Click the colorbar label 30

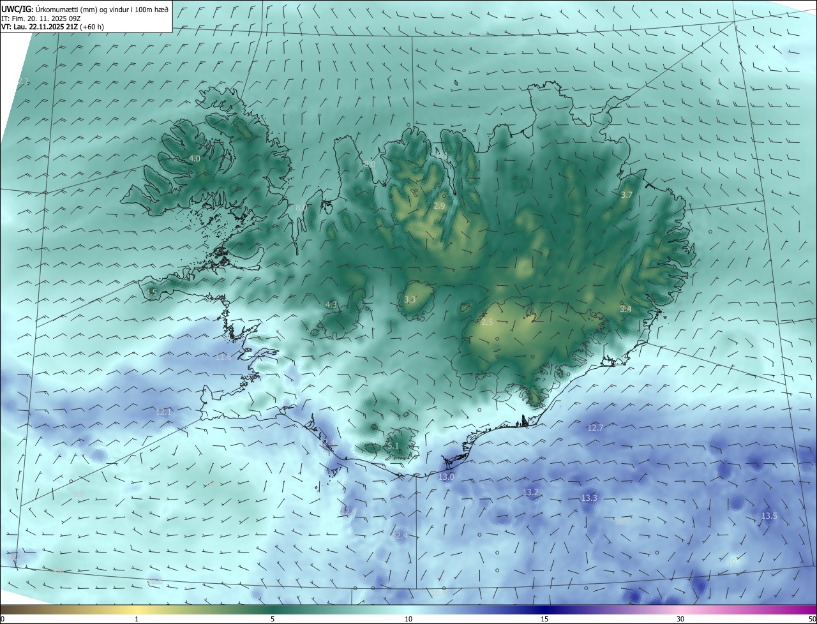click(x=680, y=619)
